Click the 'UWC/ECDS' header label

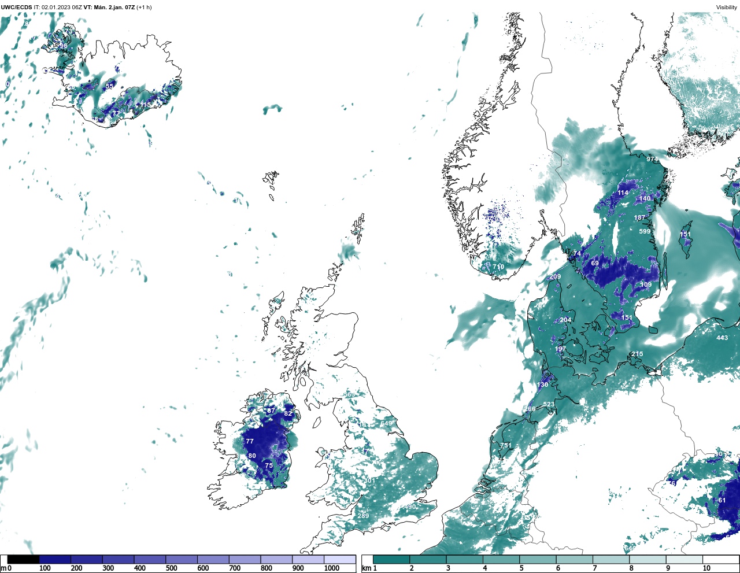pos(16,8)
